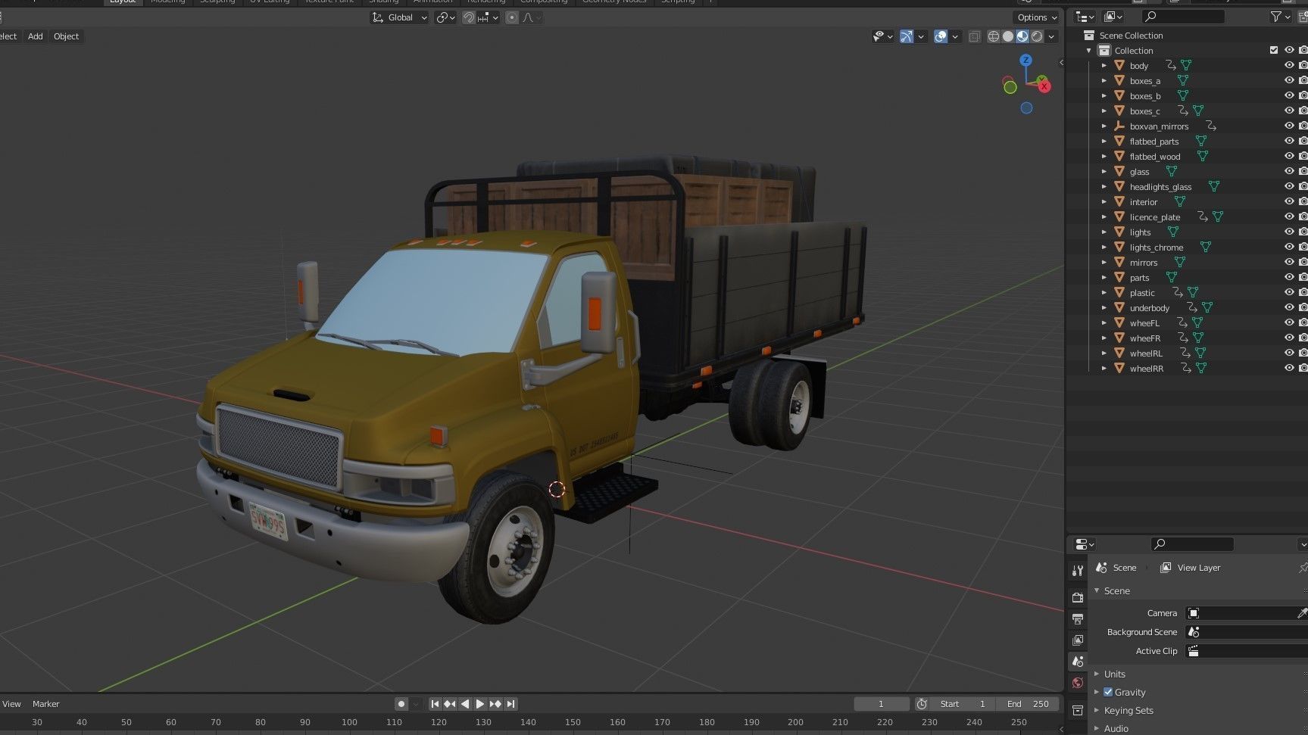This screenshot has width=1308, height=735.
Task: Open Options dropdown button
Action: [x=1037, y=17]
